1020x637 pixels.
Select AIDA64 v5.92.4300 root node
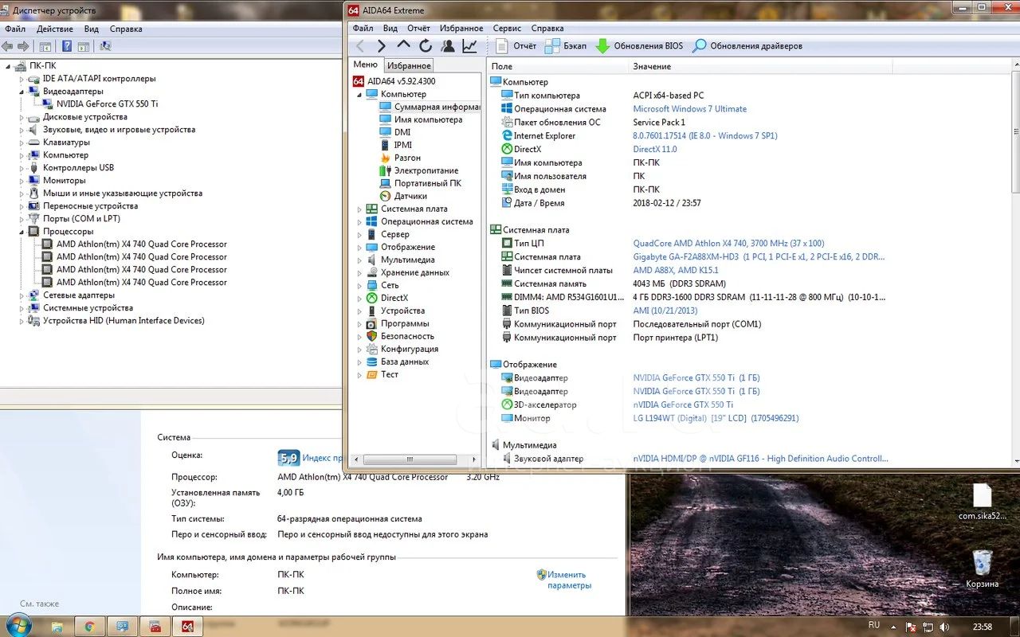pos(401,81)
